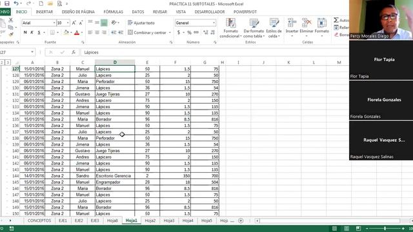Click the AutoSum sigma icon

click(x=336, y=20)
